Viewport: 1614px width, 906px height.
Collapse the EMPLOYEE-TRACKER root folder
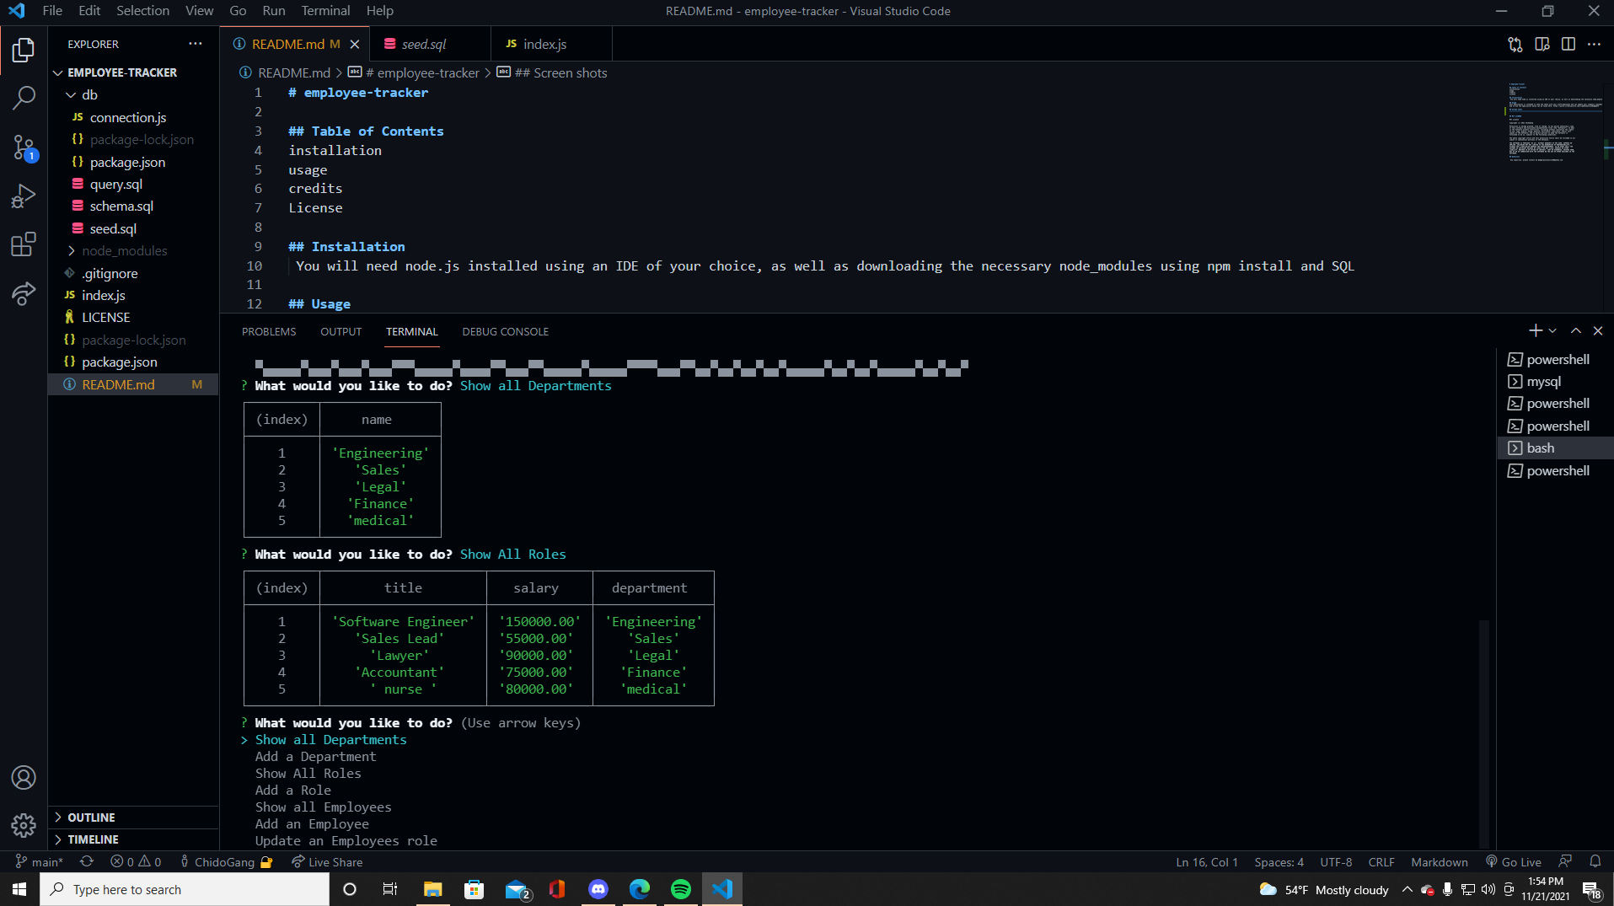[x=133, y=72]
